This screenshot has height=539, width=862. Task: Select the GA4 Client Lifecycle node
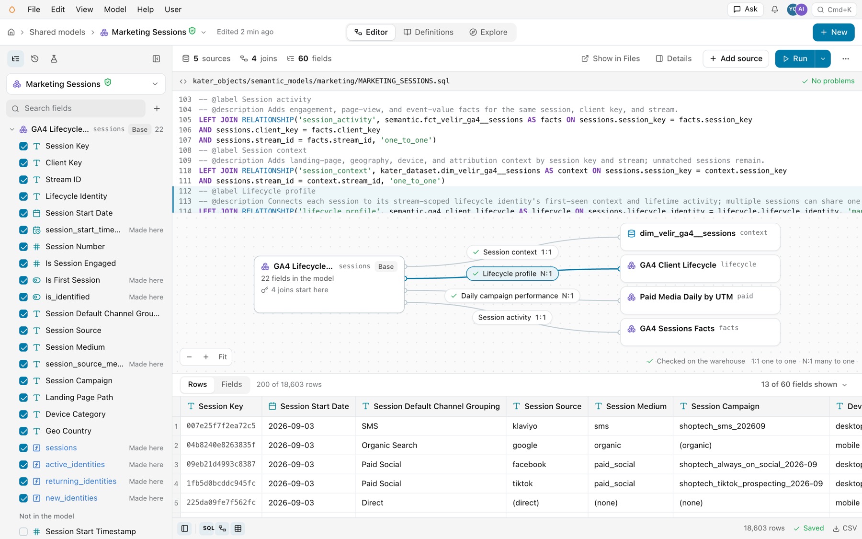[x=700, y=268]
